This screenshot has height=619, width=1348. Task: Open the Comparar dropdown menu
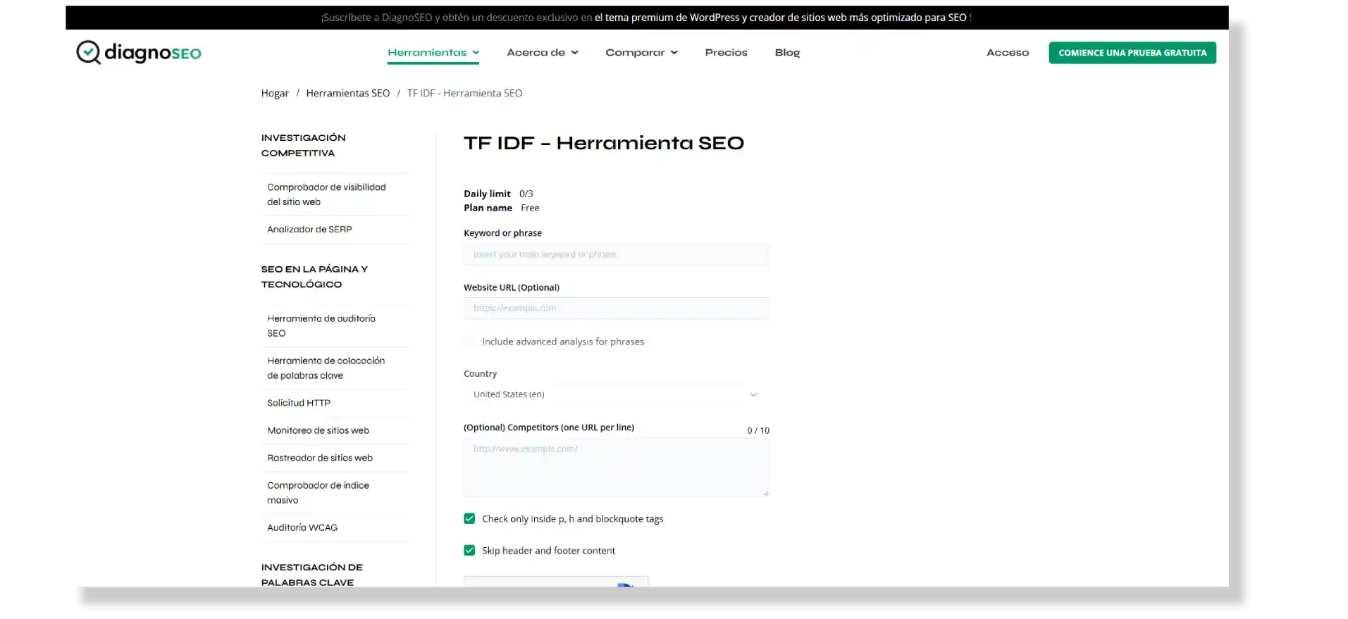point(641,53)
